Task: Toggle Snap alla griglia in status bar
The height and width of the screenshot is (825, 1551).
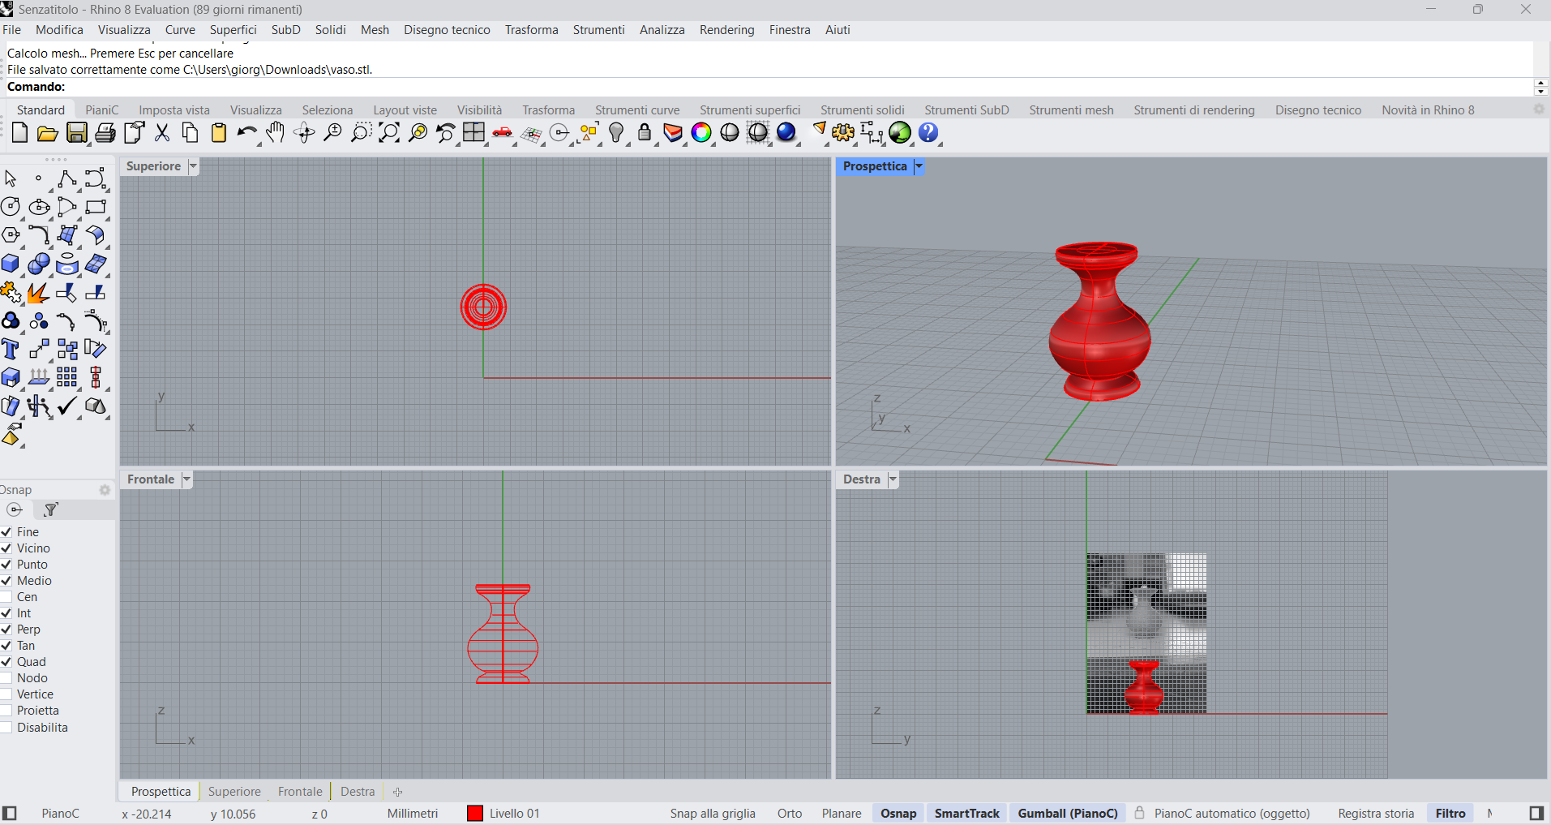Action: (712, 814)
